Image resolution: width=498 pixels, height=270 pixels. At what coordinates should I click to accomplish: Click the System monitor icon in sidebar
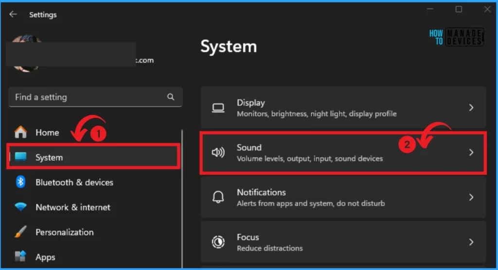pyautogui.click(x=21, y=157)
